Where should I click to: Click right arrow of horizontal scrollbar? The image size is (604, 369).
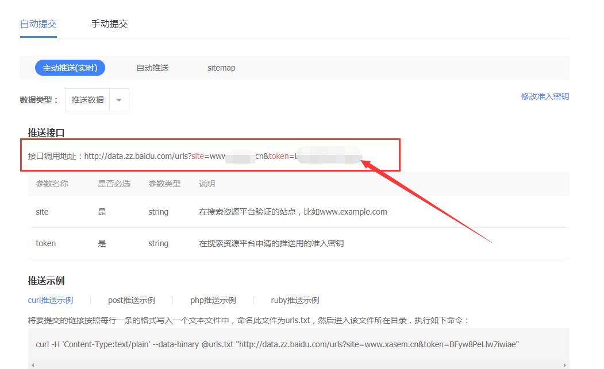coord(565,365)
